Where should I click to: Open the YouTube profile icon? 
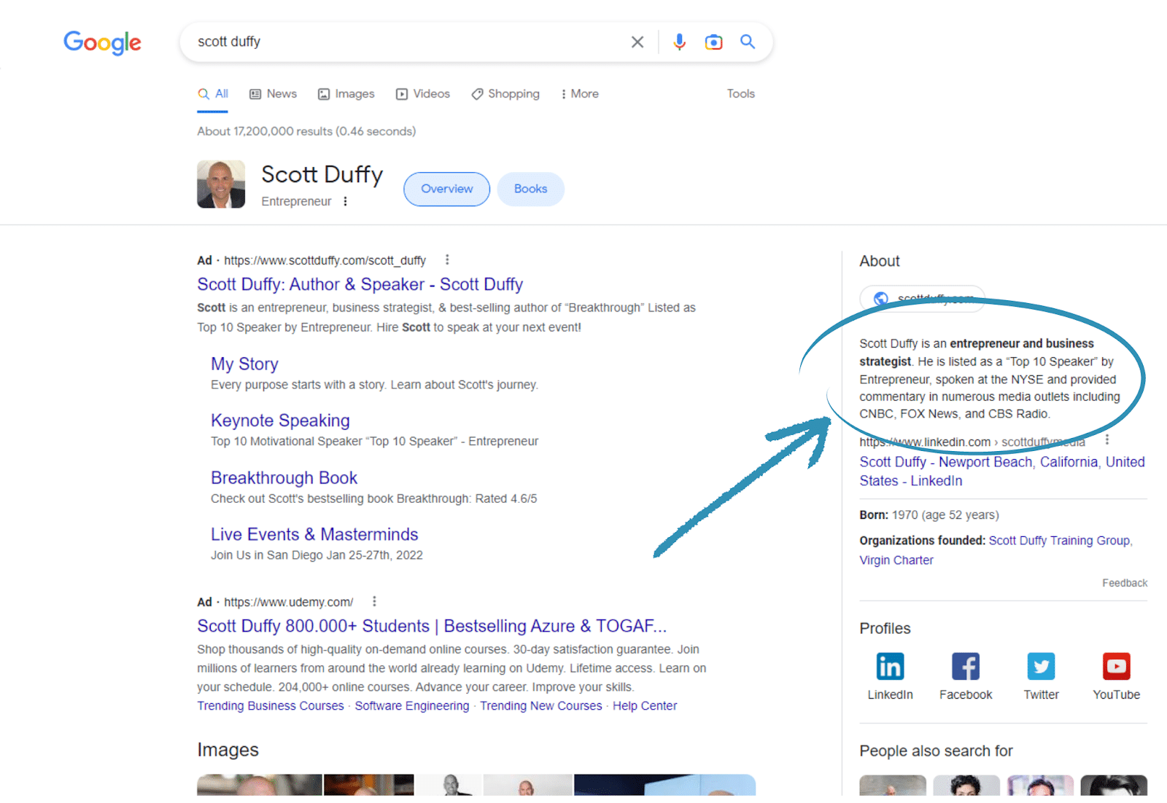(x=1116, y=666)
